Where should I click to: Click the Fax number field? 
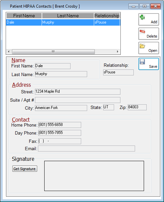point(60,141)
